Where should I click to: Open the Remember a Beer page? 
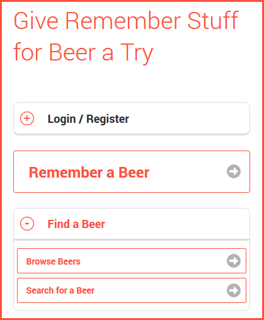click(132, 171)
